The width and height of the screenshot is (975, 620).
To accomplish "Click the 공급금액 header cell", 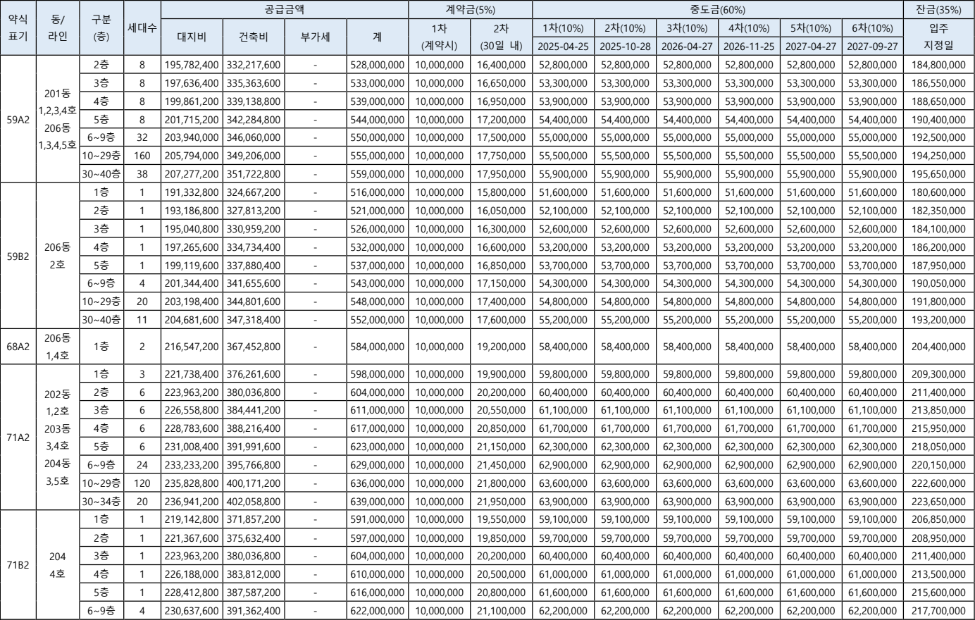I will (285, 10).
